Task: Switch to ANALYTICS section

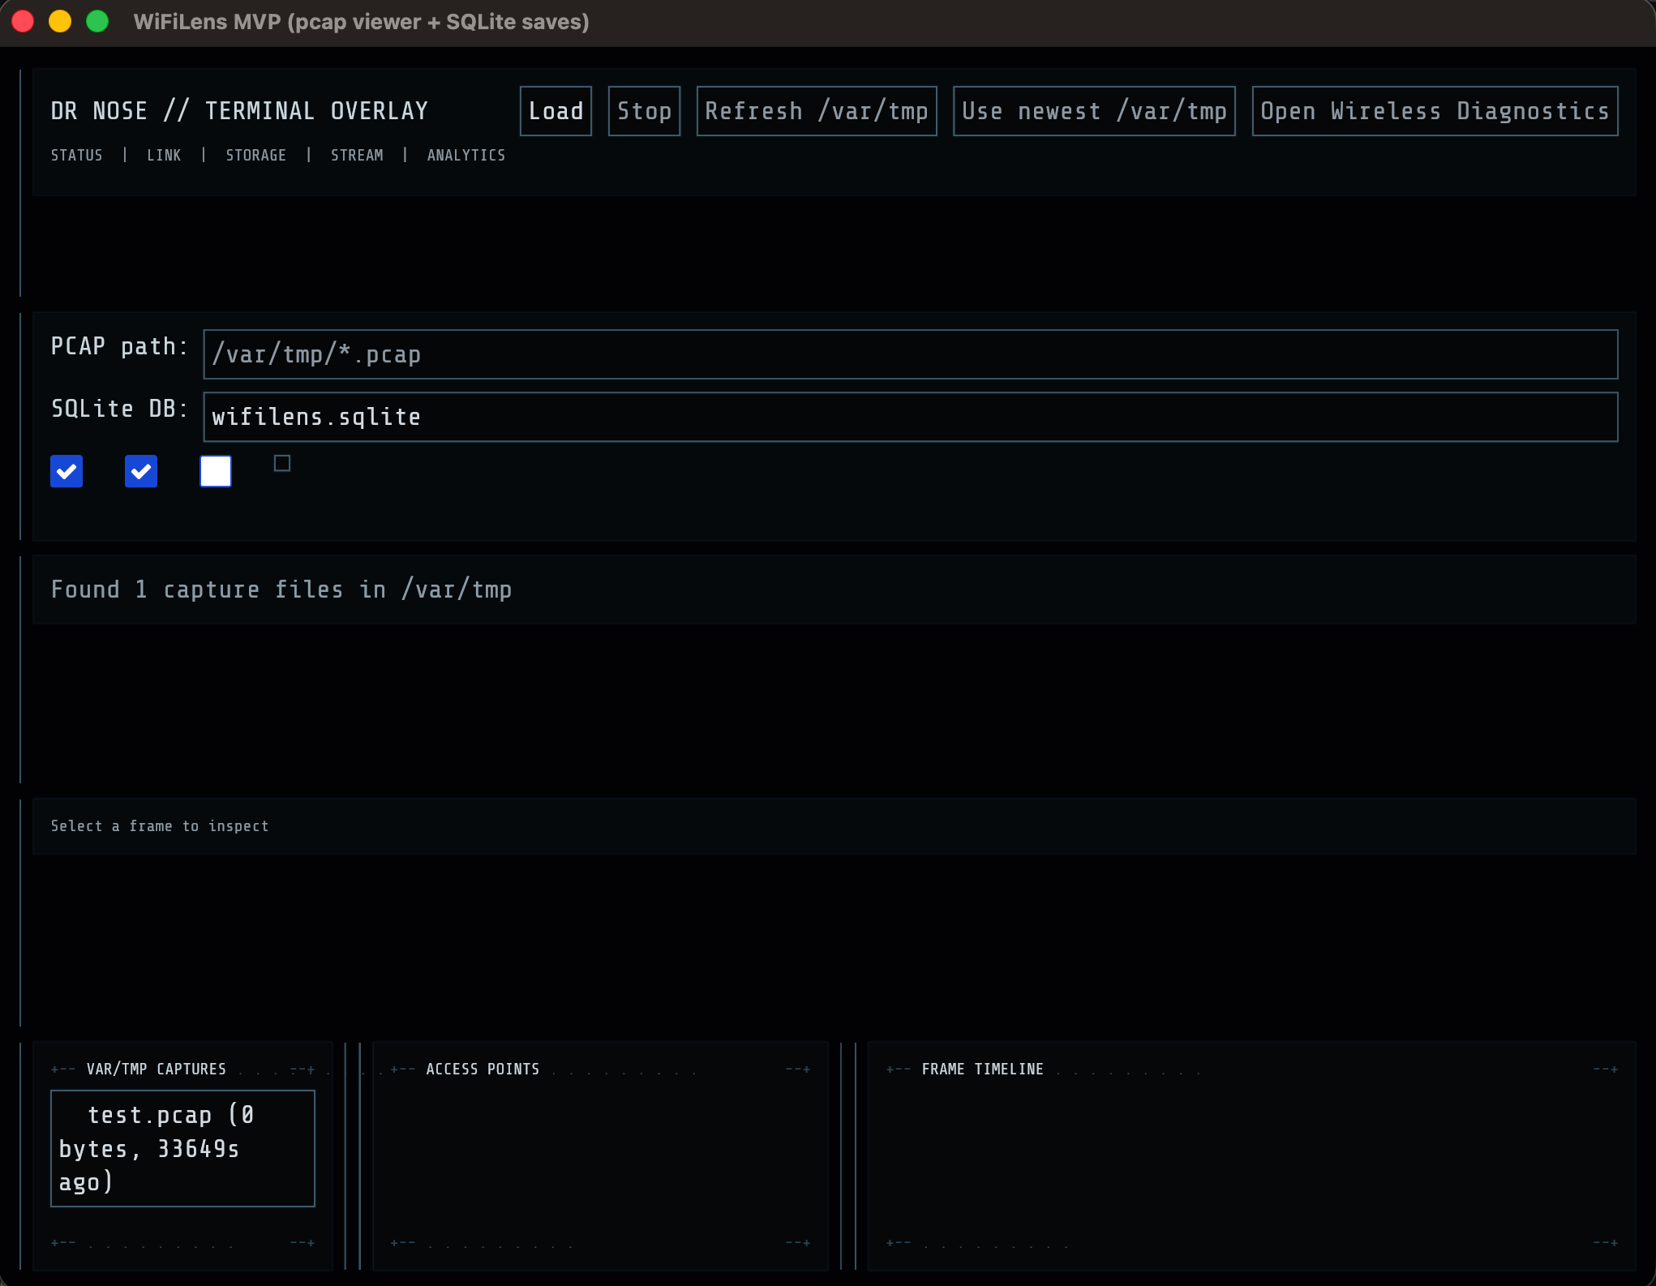Action: (465, 155)
